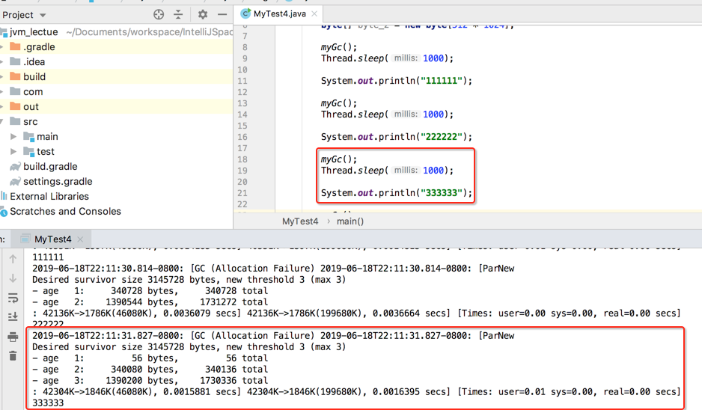Viewport: 702px width, 410px height.
Task: Close the MyTest4 run tab
Action: point(80,239)
